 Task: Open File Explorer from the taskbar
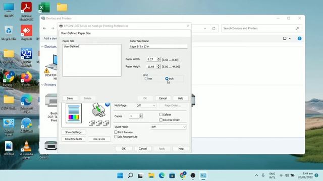(x=151, y=175)
